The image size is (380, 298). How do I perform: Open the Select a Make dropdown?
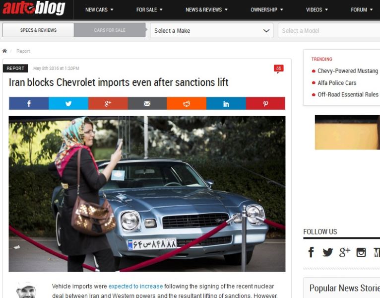pyautogui.click(x=211, y=31)
